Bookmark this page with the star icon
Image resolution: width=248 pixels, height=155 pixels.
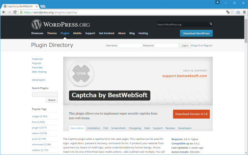click(232, 12)
